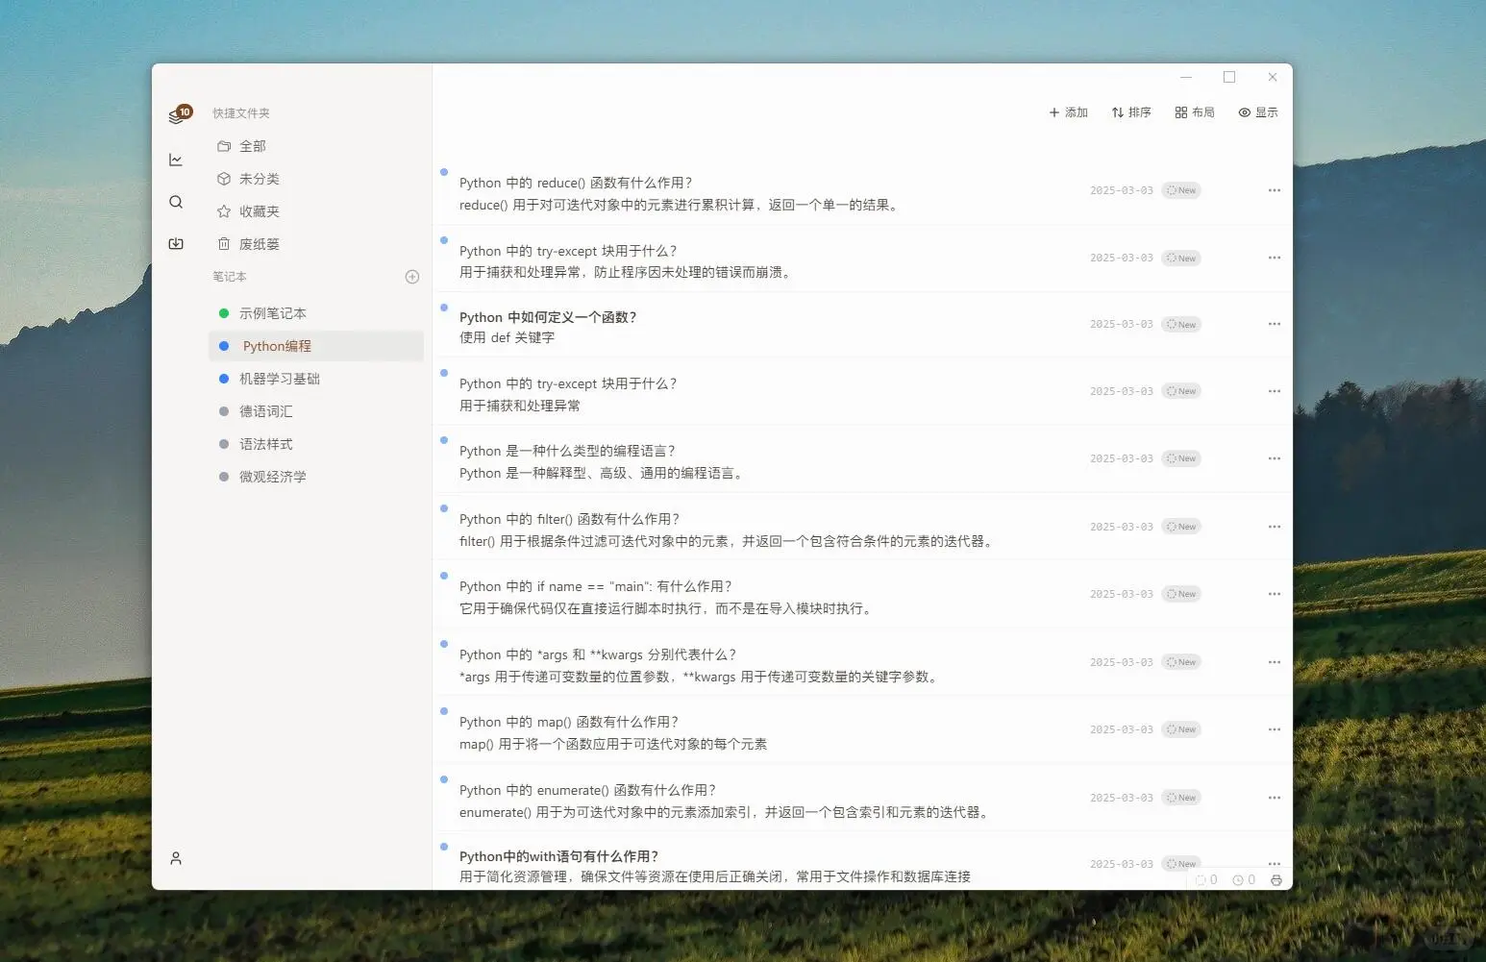Viewport: 1486px width, 962px height.
Task: Open the 收藏夹 favorites star
Action: pos(258,210)
